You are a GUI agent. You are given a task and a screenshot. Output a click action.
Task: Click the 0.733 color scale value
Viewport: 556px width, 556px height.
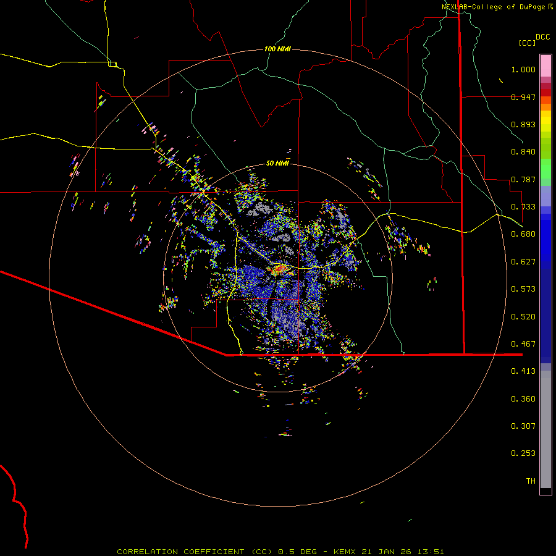pyautogui.click(x=523, y=207)
